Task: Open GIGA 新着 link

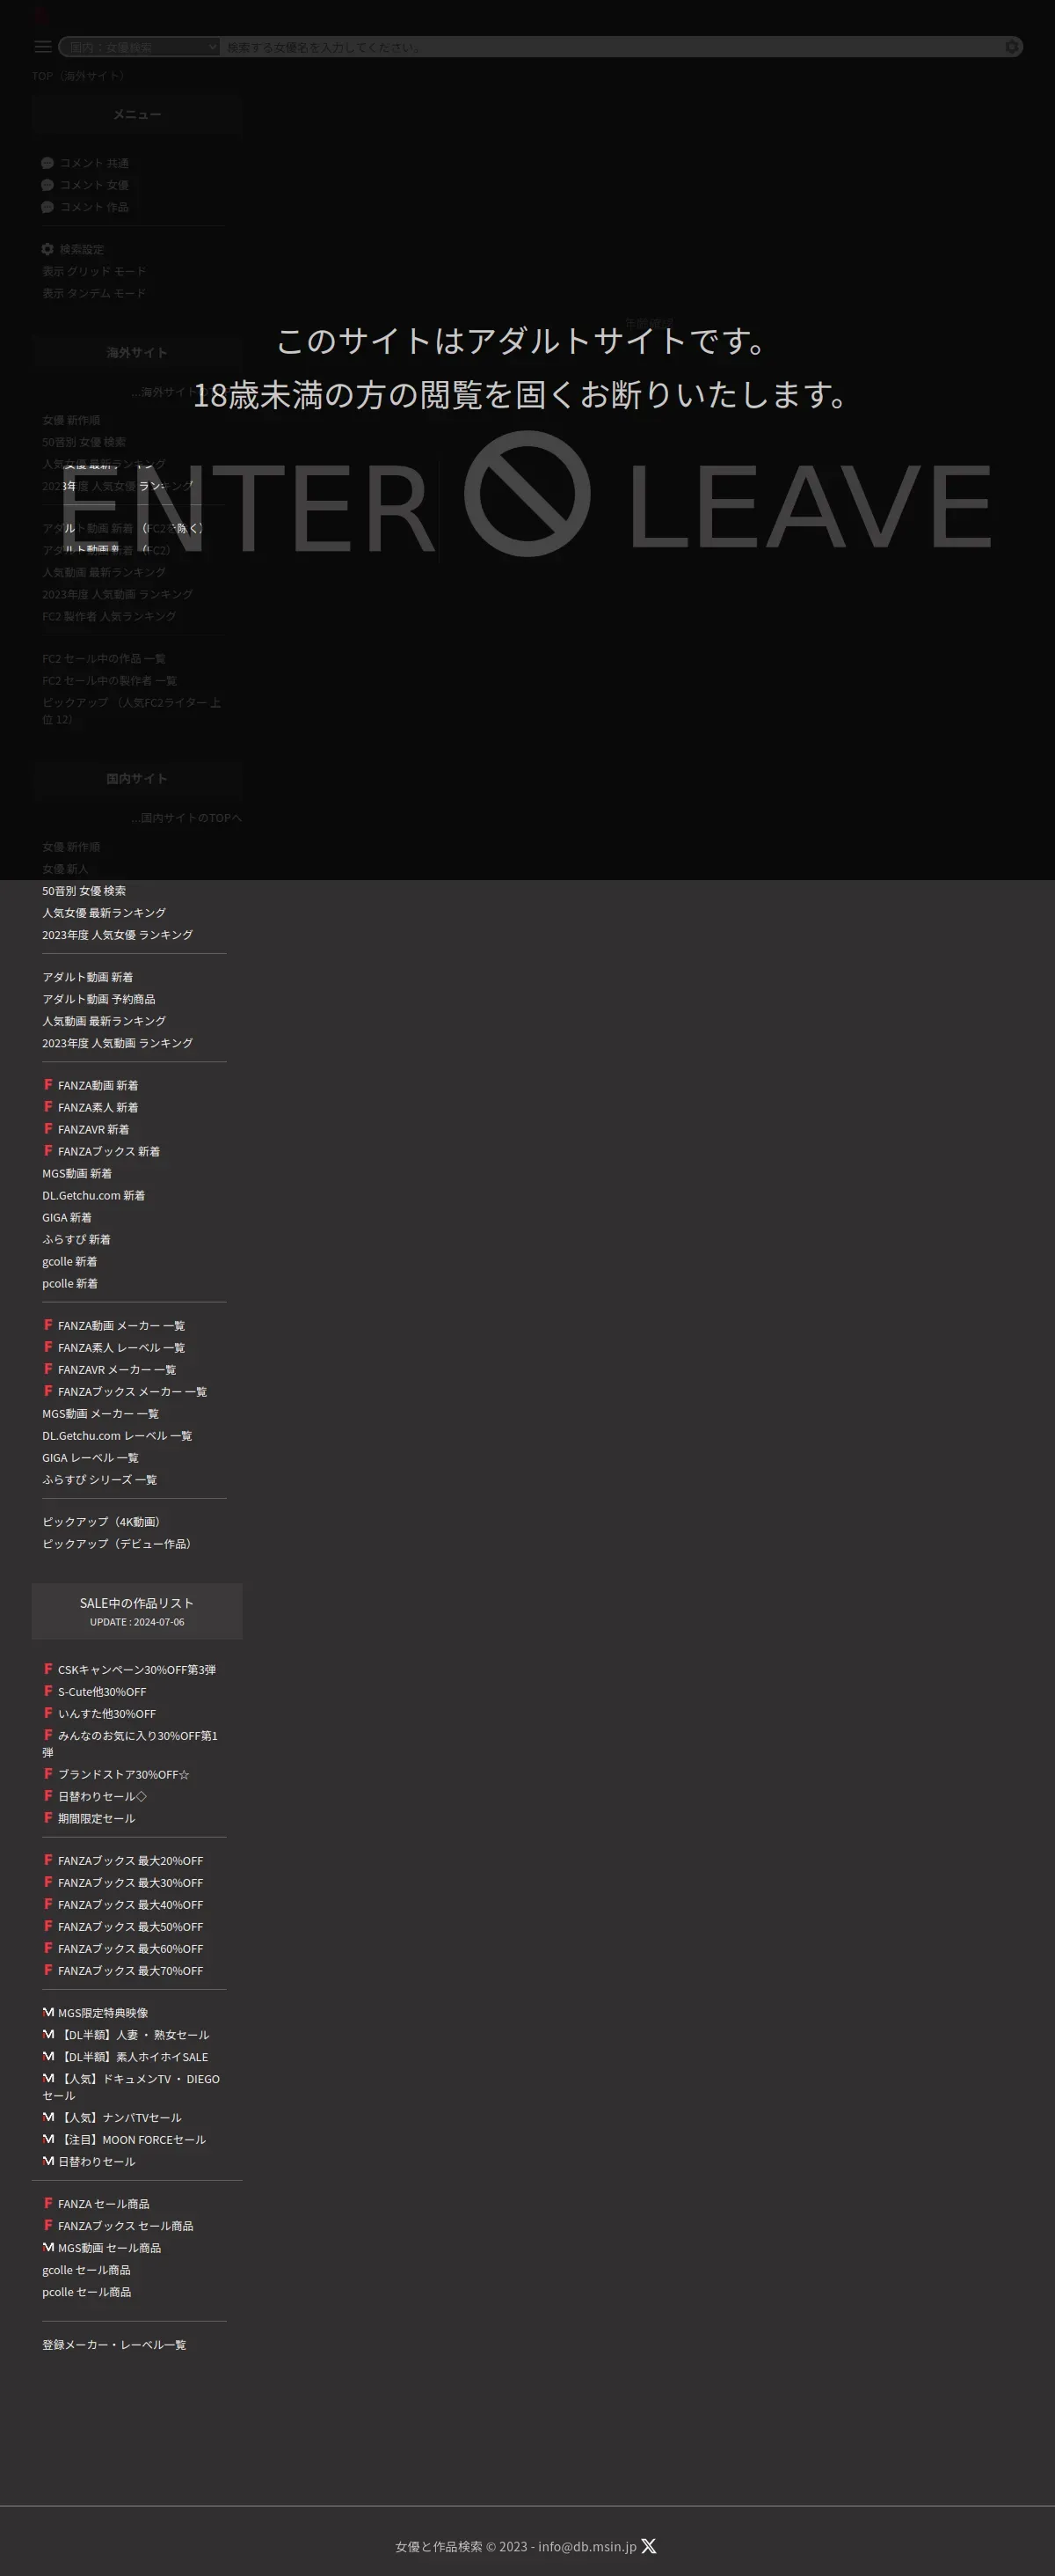Action: point(67,1216)
